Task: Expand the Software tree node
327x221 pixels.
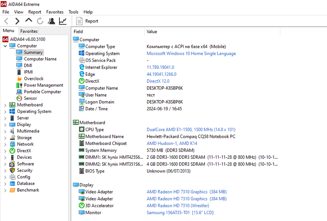Action: [5, 164]
